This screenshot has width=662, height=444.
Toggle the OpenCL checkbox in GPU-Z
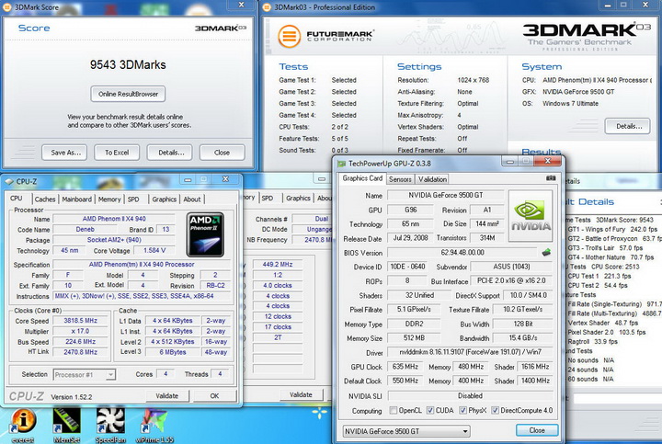pyautogui.click(x=394, y=410)
